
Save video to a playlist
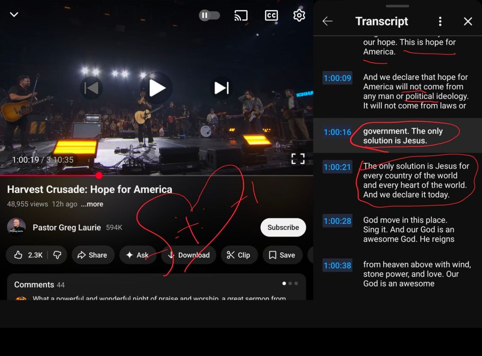282,255
